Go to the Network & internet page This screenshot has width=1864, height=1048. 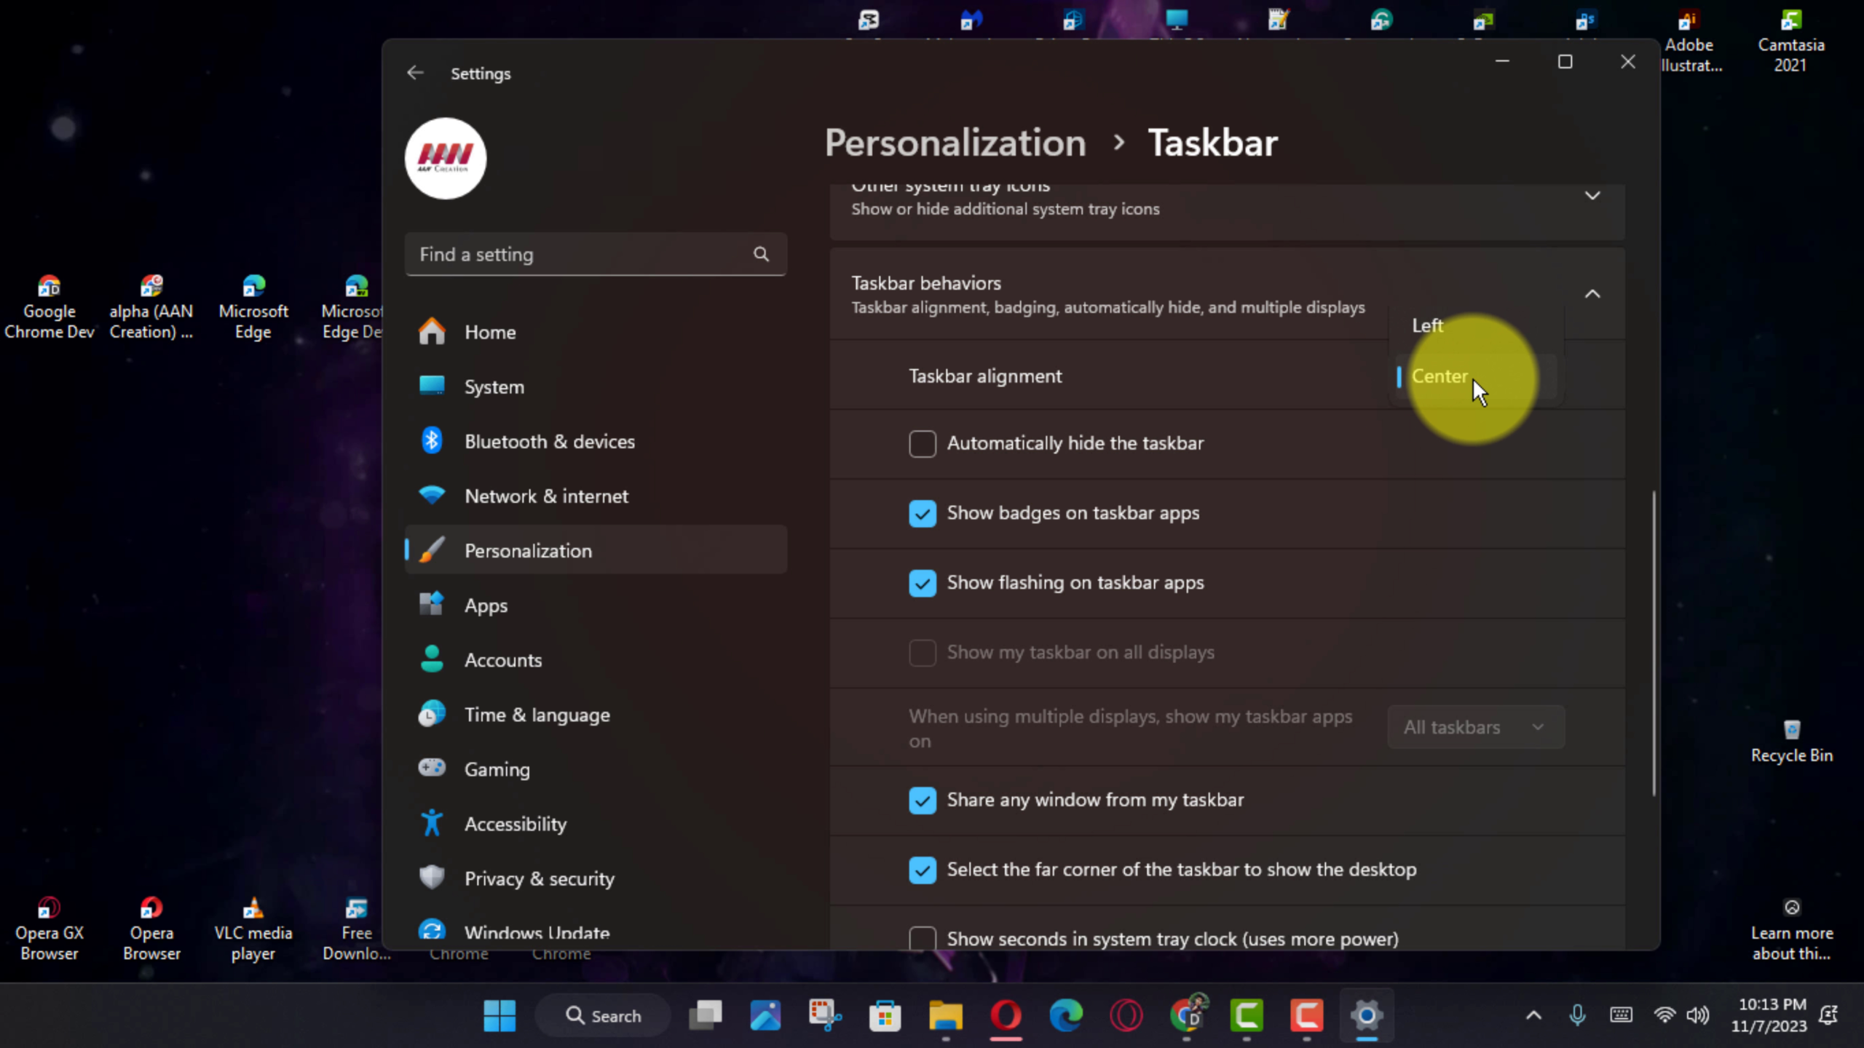[x=546, y=496]
